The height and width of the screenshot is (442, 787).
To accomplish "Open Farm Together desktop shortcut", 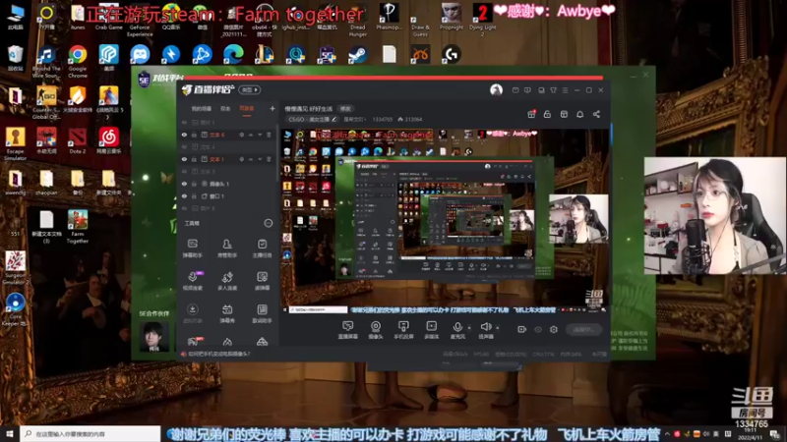I will (78, 227).
